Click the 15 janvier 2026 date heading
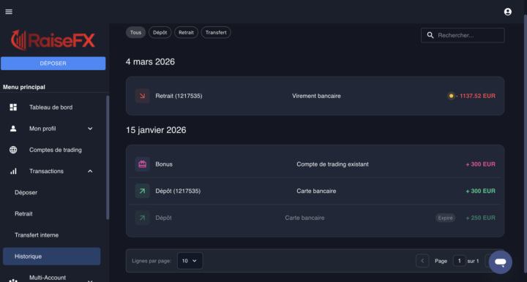This screenshot has width=527, height=282. (x=156, y=130)
